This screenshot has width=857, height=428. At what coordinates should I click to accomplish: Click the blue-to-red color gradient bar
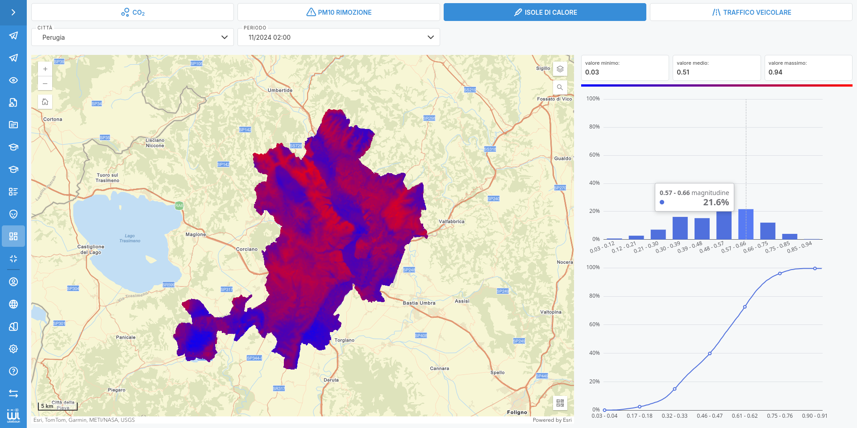(x=716, y=85)
